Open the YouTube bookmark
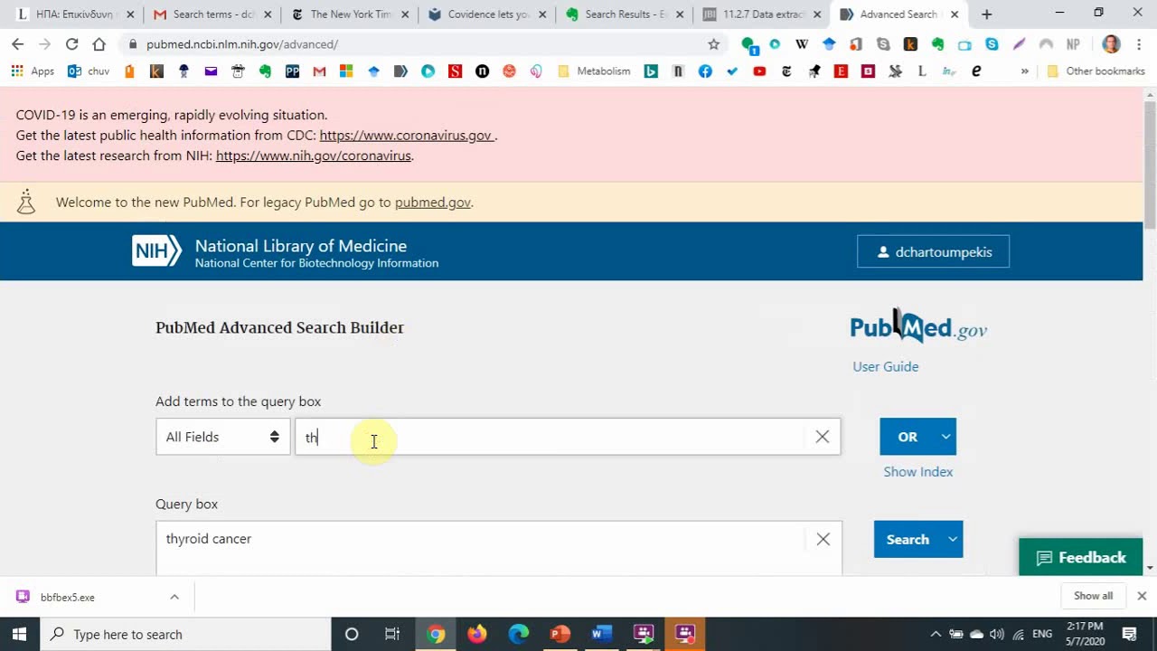The height and width of the screenshot is (651, 1157). point(759,71)
